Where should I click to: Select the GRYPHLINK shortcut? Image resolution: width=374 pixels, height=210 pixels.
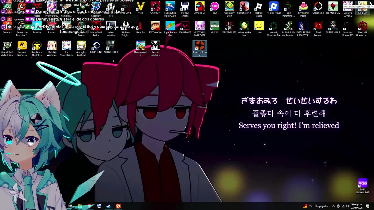tap(96, 47)
